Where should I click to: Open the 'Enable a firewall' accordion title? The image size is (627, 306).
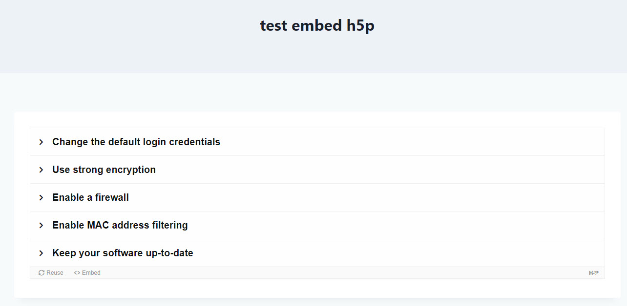(x=91, y=197)
